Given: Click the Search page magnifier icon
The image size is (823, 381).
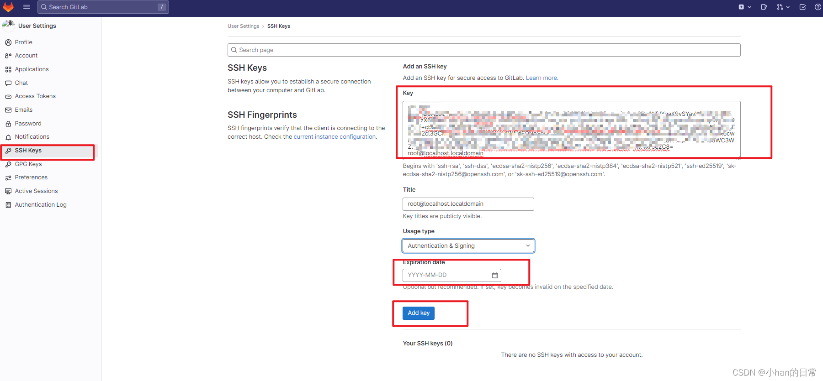Looking at the screenshot, I should pyautogui.click(x=234, y=50).
